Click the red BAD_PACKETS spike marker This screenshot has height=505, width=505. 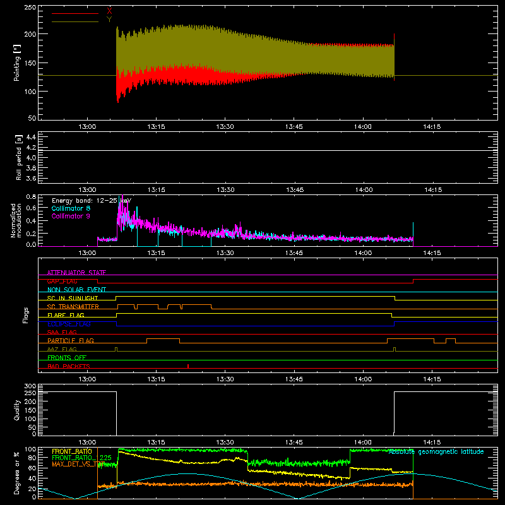click(188, 366)
